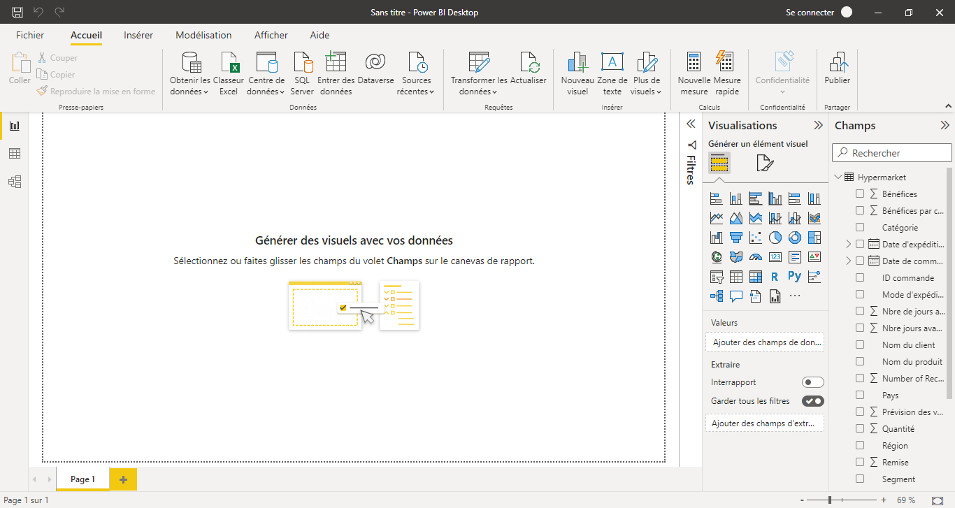Check the Catégorie field
955x508 pixels.
click(x=860, y=228)
